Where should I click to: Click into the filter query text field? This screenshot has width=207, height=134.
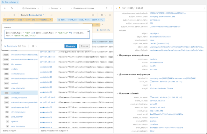coord(47,34)
